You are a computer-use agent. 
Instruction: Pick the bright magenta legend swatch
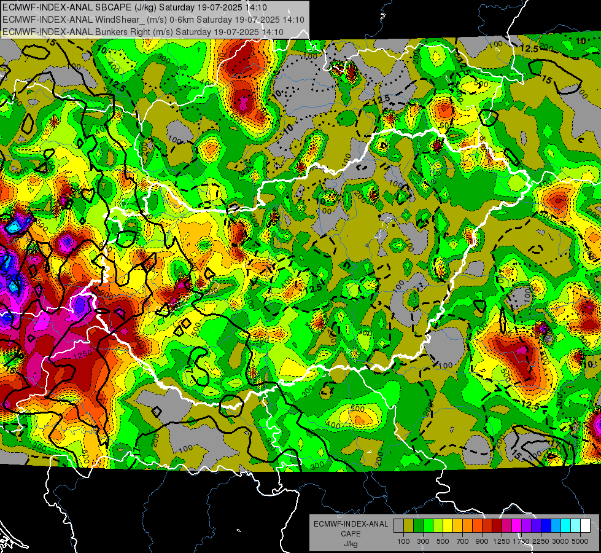tap(517, 526)
